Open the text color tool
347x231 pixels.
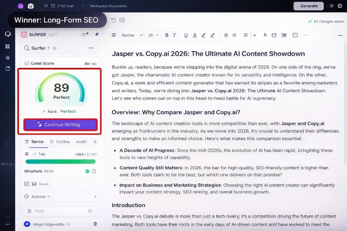click(194, 35)
